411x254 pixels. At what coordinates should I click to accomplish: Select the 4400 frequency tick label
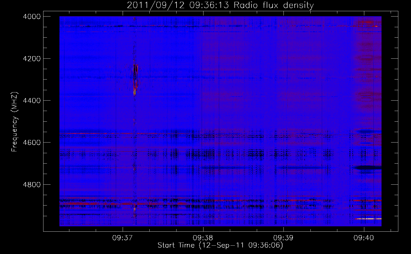32,101
